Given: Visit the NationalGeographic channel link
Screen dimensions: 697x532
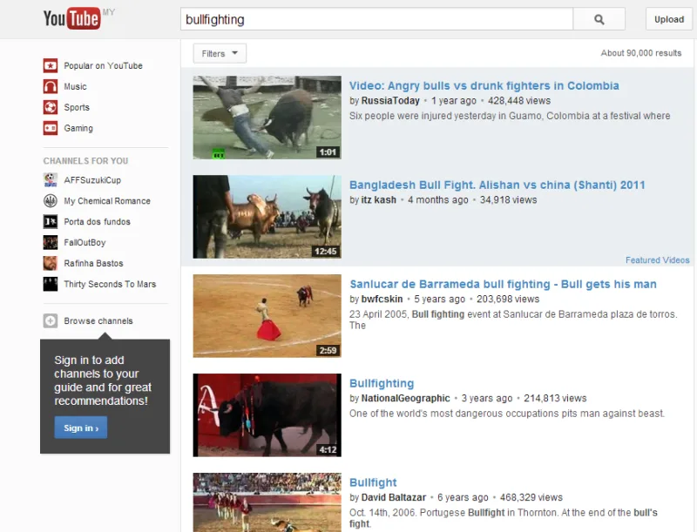Looking at the screenshot, I should 405,399.
